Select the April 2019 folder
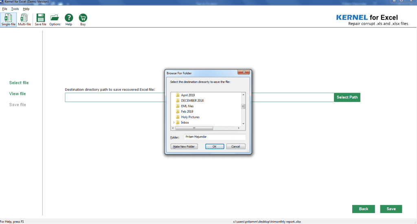 188,95
